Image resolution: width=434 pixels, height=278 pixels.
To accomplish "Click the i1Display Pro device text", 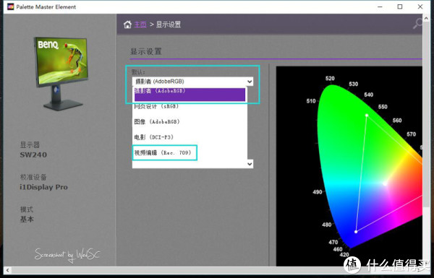I will (43, 187).
